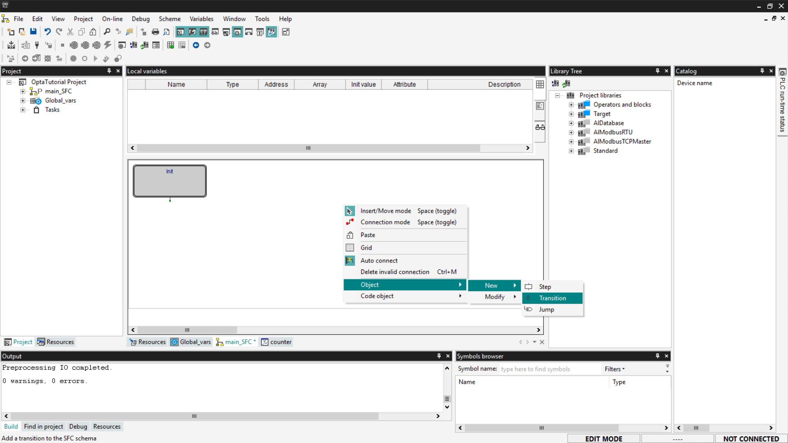The height and width of the screenshot is (443, 788).
Task: Click the Connect to target plug icon
Action: click(37, 45)
